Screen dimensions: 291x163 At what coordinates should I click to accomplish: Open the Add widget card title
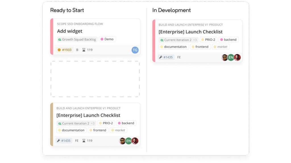(x=70, y=31)
